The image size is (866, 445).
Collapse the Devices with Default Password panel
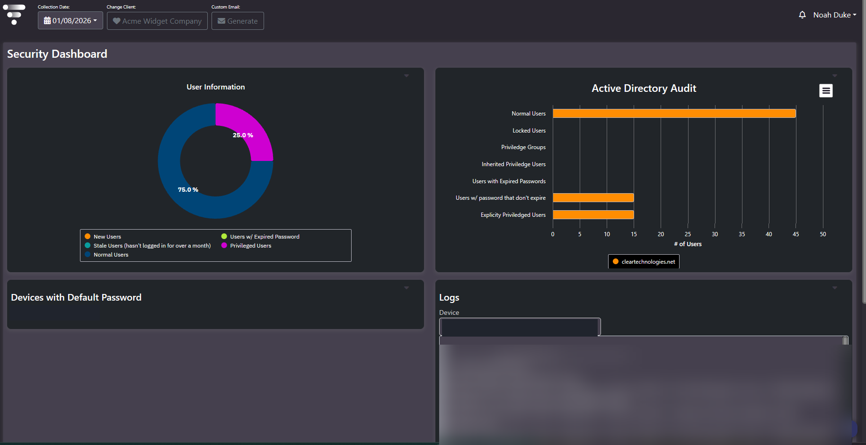(406, 288)
